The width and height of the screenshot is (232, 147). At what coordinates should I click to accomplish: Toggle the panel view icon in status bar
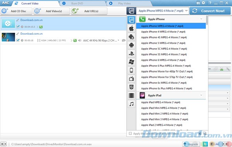click(x=3, y=144)
